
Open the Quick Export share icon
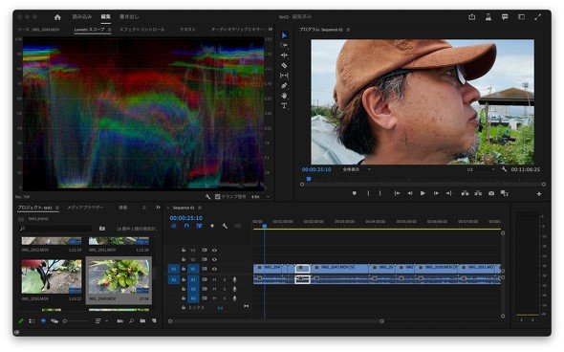[472, 17]
